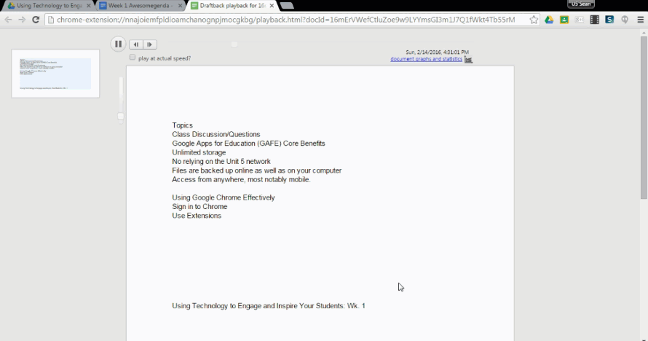The image size is (648, 341).
Task: Click the 'Unlimited storage' line
Action: pyautogui.click(x=199, y=152)
